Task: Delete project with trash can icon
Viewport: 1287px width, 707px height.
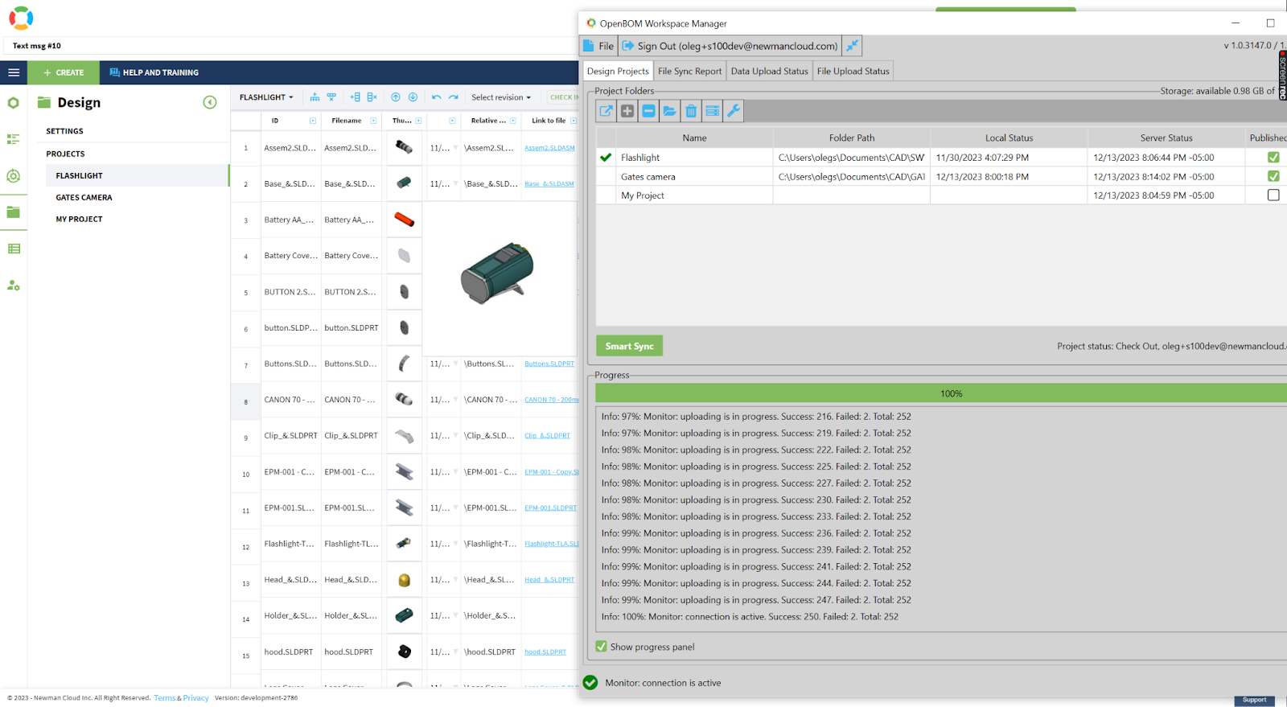Action: [691, 111]
